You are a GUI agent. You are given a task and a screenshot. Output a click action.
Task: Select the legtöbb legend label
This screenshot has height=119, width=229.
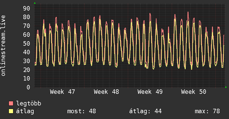pyautogui.click(x=29, y=103)
